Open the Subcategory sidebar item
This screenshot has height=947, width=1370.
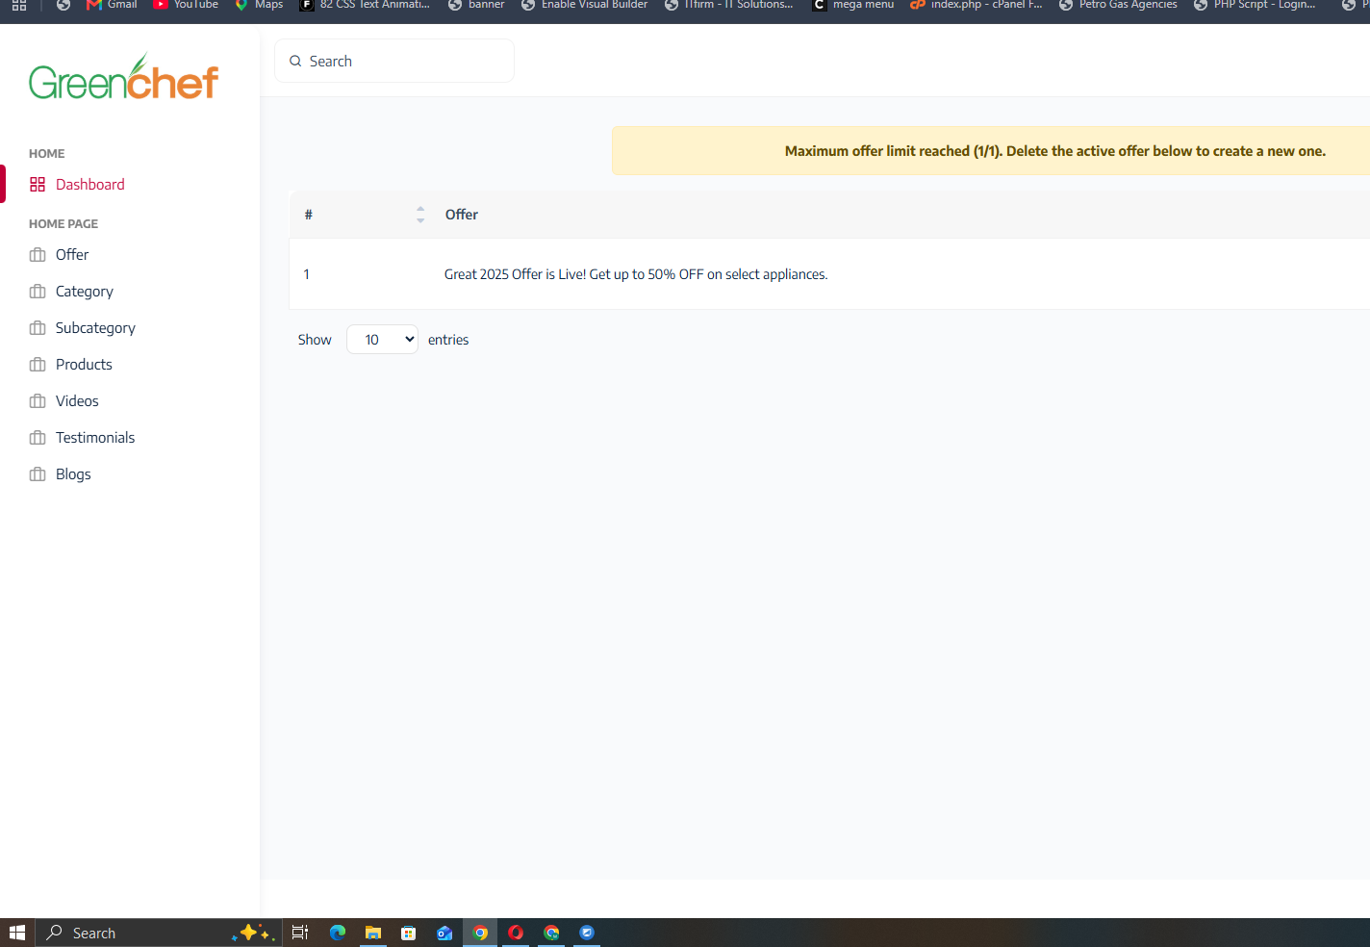95,328
